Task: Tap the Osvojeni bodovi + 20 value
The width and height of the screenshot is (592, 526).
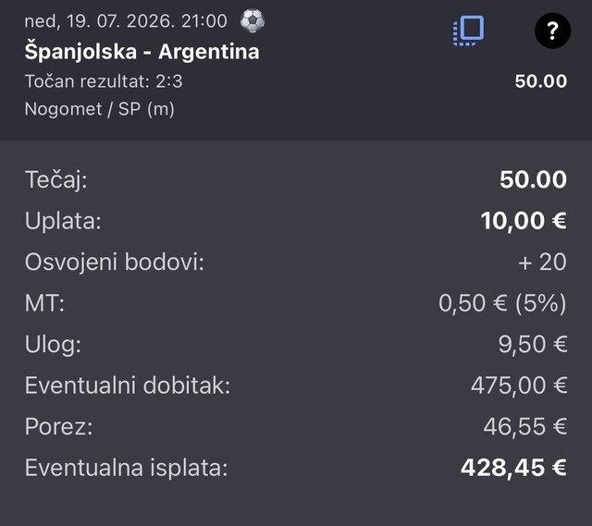Action: [x=542, y=262]
